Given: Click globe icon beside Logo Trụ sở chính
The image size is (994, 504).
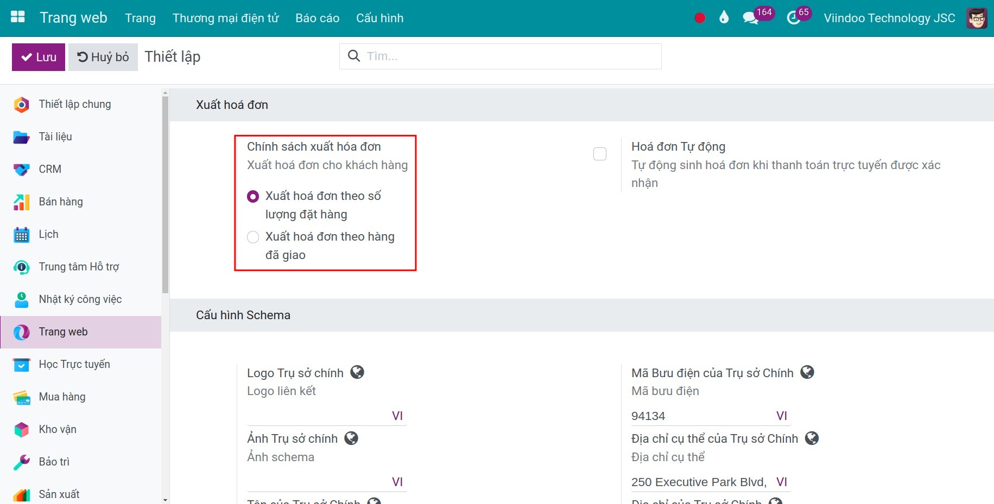Looking at the screenshot, I should [357, 372].
